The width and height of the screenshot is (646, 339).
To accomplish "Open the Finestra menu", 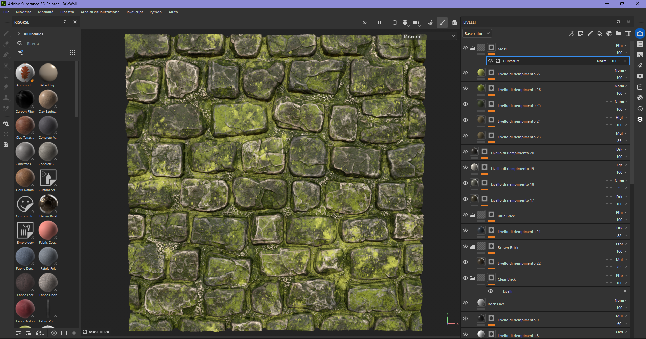I will (x=67, y=12).
